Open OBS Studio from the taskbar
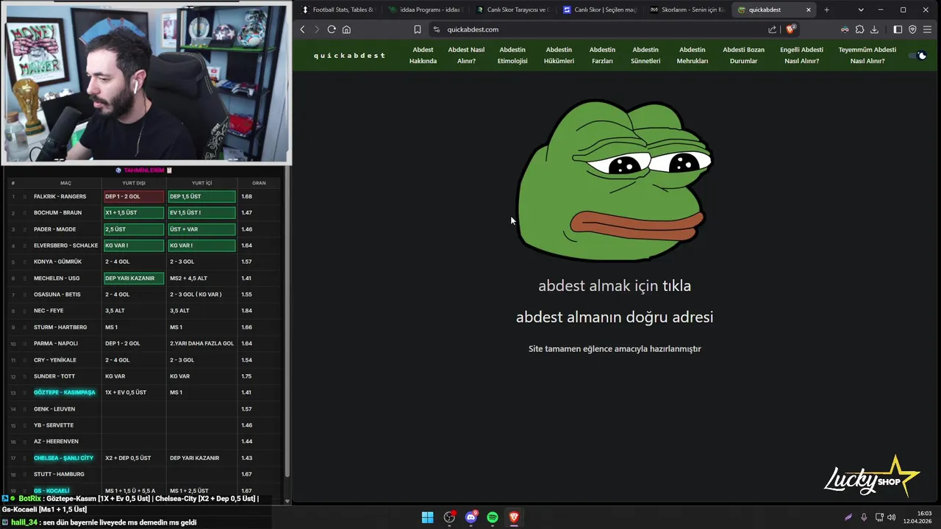Viewport: 941px width, 529px height. click(x=449, y=517)
